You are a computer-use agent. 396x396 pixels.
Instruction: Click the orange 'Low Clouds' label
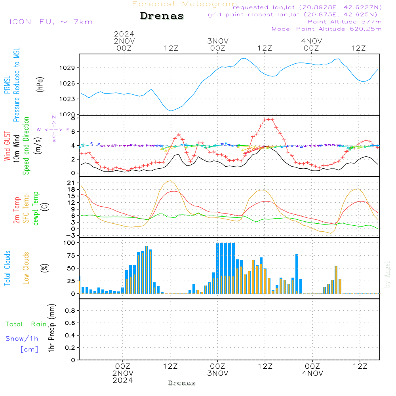point(26,268)
